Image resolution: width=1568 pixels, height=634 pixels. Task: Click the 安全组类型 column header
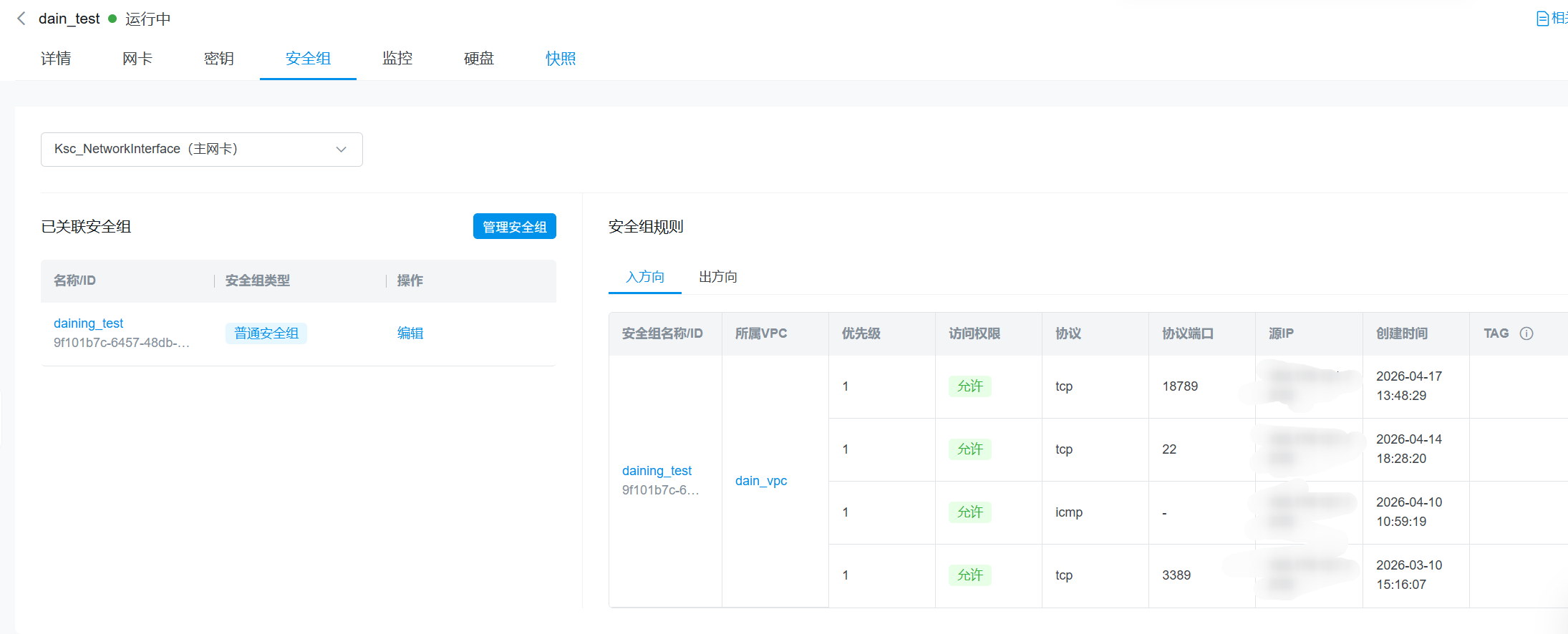[258, 281]
